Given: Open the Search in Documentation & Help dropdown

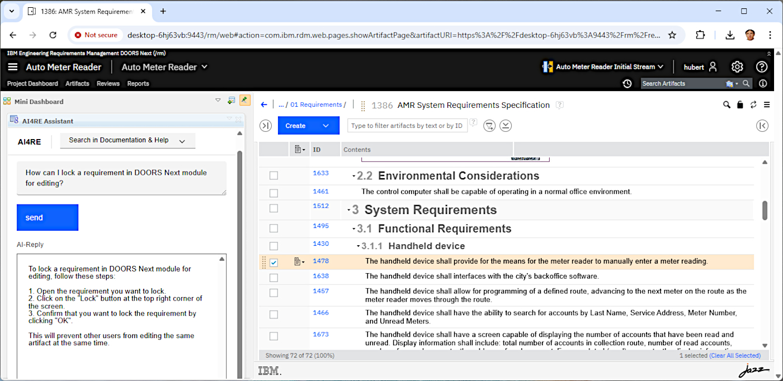Looking at the screenshot, I should (128, 141).
